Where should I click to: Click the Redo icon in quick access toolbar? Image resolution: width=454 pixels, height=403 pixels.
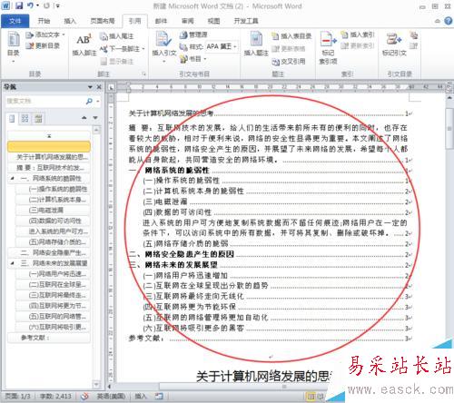(46, 5)
